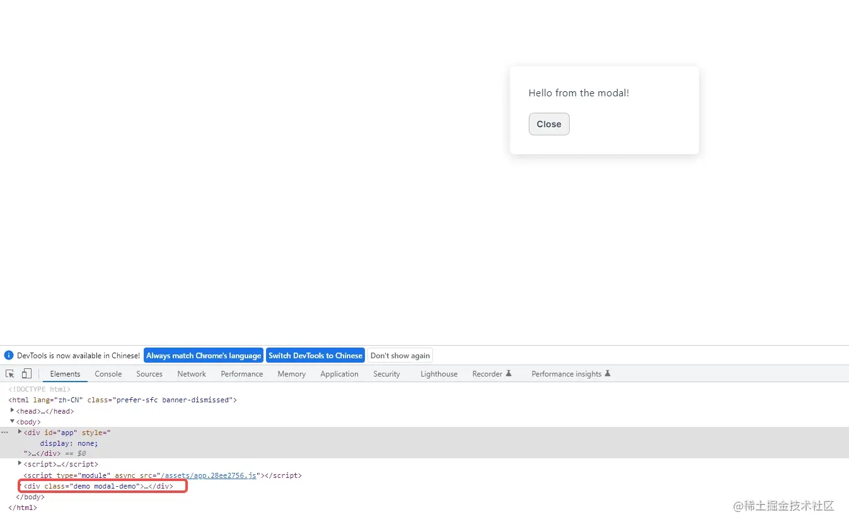The width and height of the screenshot is (849, 527).
Task: Open the Application tab
Action: pos(339,374)
